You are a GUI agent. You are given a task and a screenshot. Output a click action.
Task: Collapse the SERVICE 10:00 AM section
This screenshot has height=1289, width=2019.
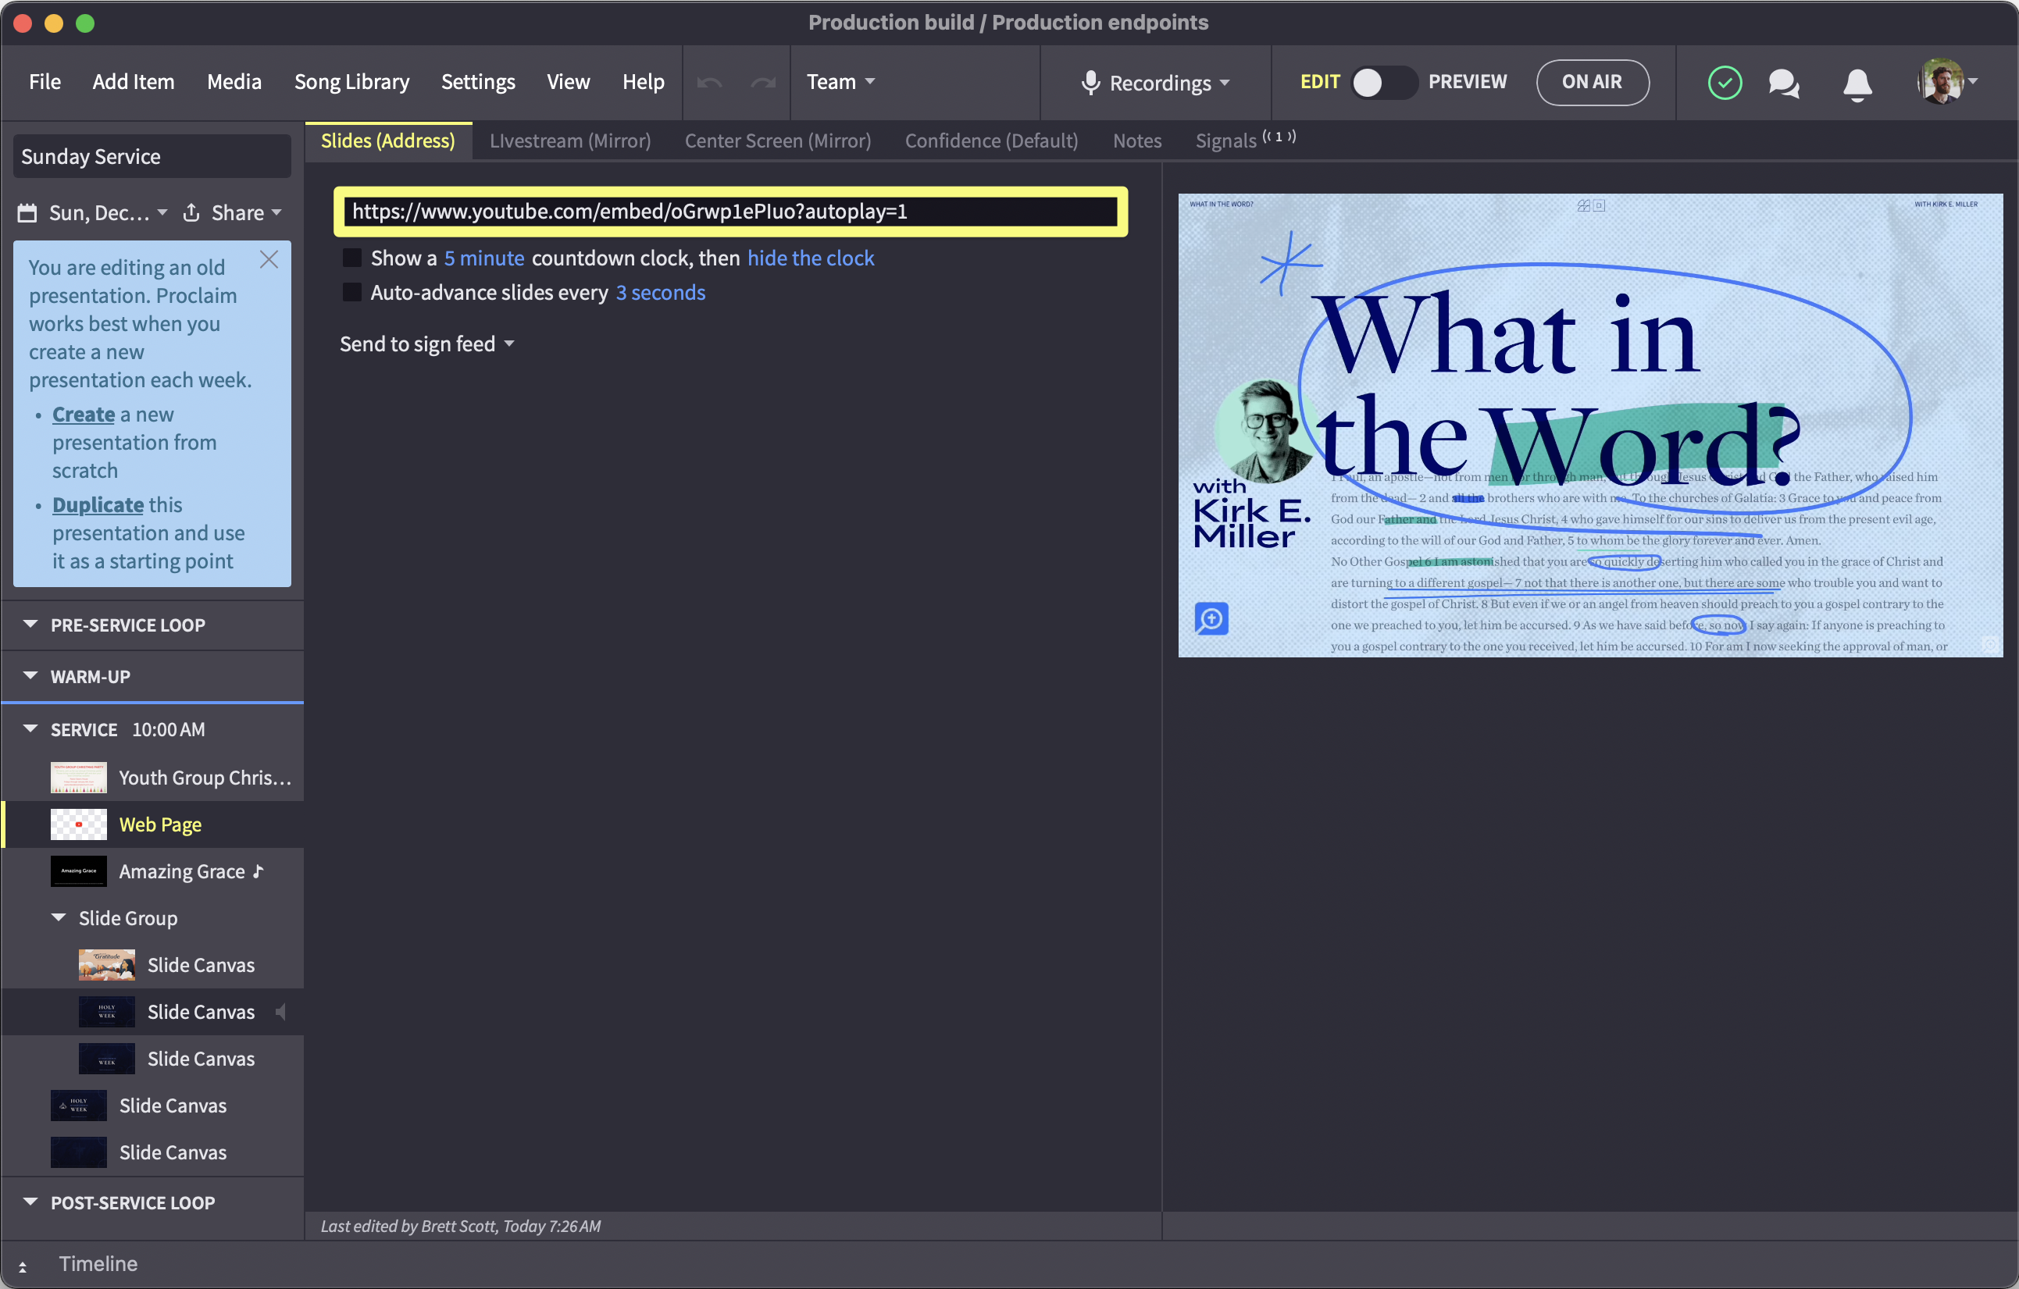pyautogui.click(x=30, y=729)
